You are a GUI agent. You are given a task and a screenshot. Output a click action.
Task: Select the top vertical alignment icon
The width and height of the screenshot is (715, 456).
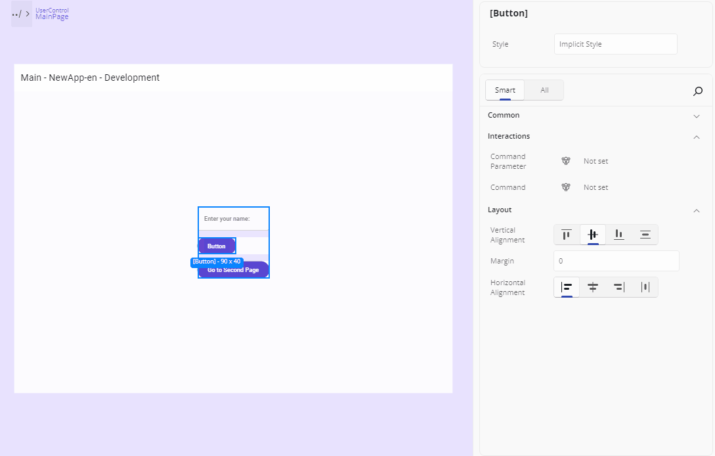[x=566, y=234]
